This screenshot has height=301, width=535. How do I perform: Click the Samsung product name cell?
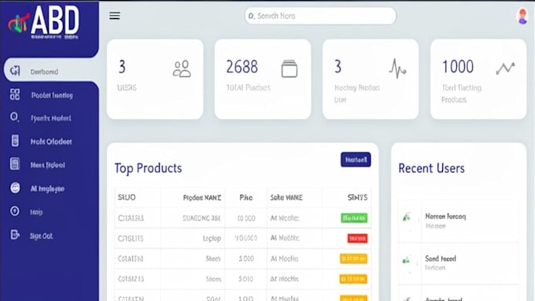pyautogui.click(x=201, y=218)
